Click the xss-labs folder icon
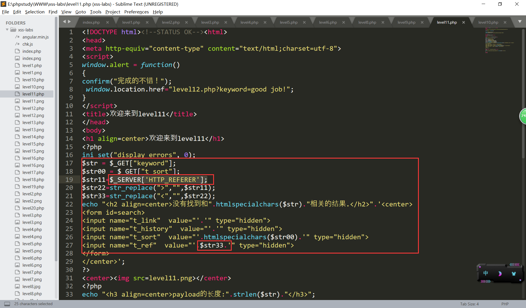Screen dimensions: 526x308 click(13, 30)
